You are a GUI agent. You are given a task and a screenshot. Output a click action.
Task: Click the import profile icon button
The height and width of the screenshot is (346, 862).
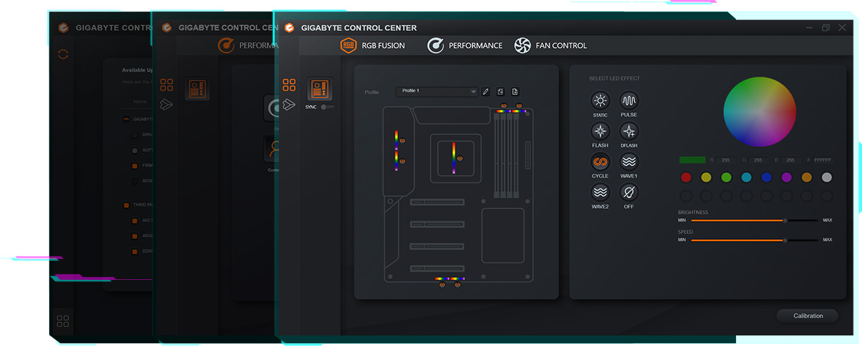click(500, 91)
